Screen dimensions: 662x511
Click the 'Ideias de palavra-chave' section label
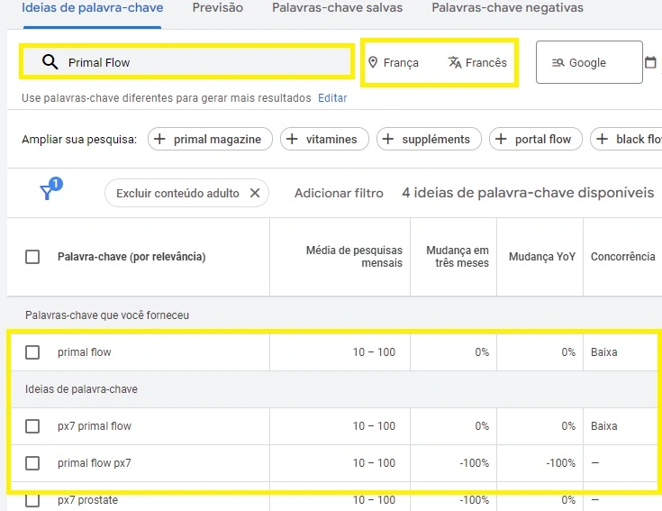coord(81,389)
